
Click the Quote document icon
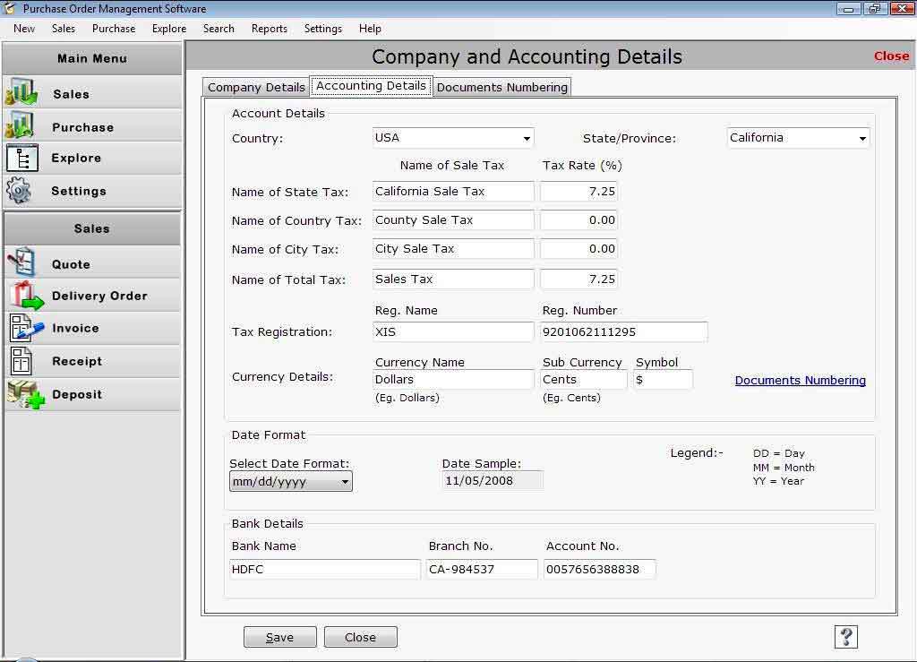(22, 262)
